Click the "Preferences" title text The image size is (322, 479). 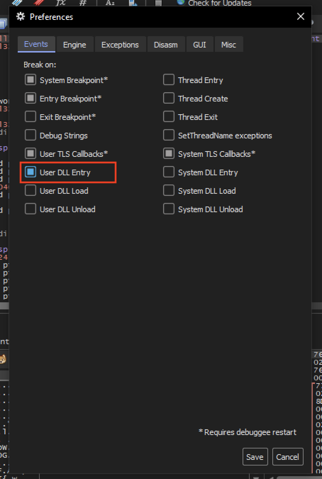pos(51,17)
